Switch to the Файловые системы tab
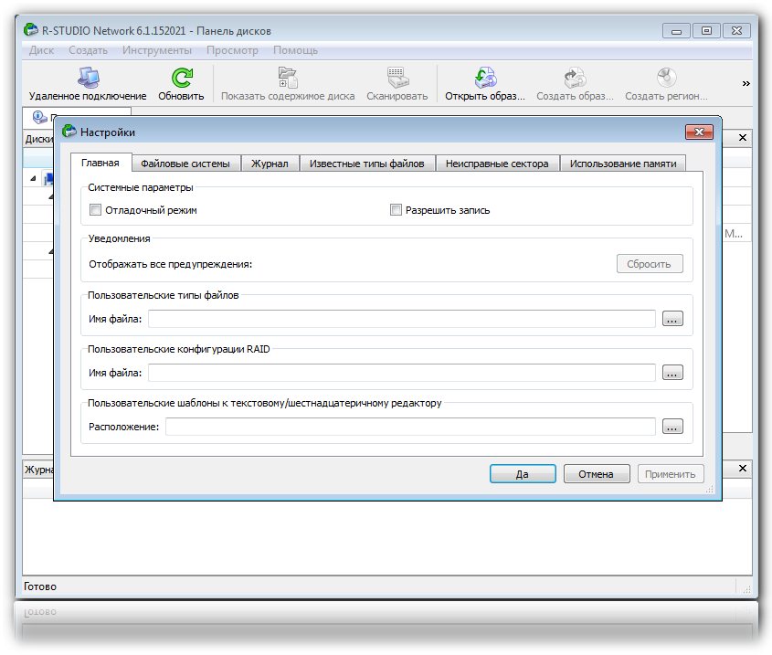This screenshot has height=655, width=772. coord(185,164)
